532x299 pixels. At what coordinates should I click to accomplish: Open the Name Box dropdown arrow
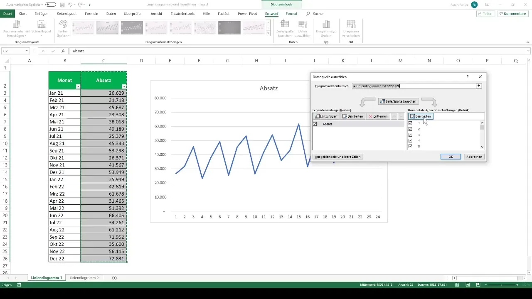click(x=27, y=51)
